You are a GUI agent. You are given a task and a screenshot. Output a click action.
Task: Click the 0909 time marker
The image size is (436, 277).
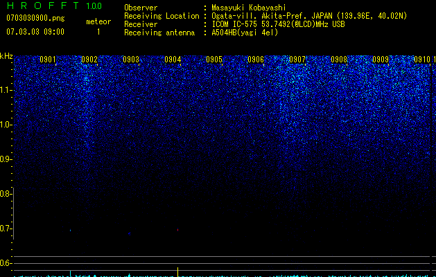381,60
